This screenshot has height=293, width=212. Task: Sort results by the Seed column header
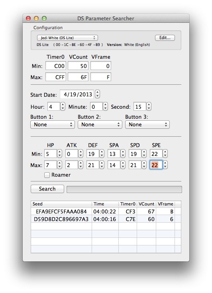61,204
